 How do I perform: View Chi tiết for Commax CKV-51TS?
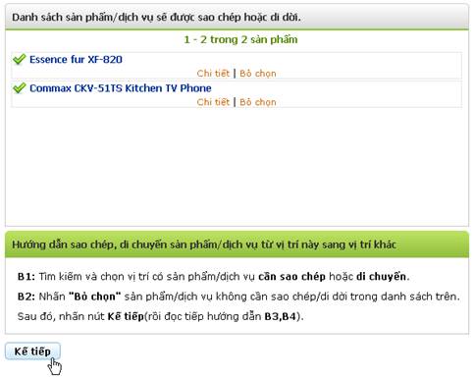(x=213, y=102)
